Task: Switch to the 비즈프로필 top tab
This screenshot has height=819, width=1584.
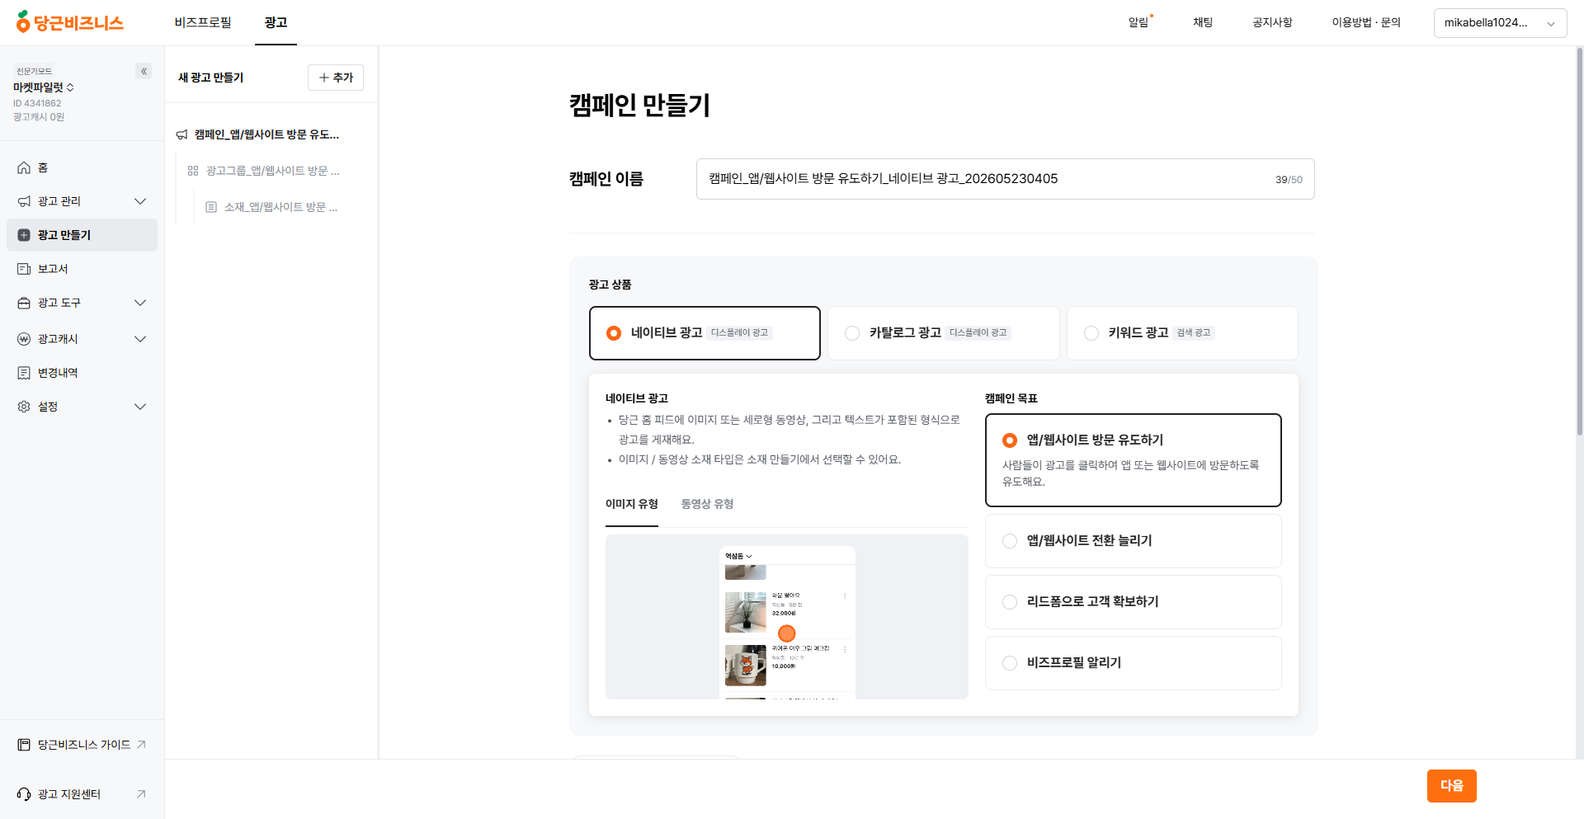Action: (203, 22)
